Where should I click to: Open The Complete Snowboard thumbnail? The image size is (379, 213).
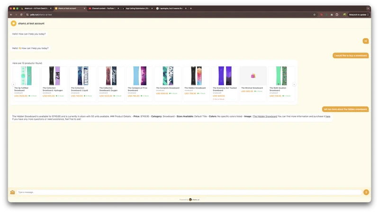168,76
